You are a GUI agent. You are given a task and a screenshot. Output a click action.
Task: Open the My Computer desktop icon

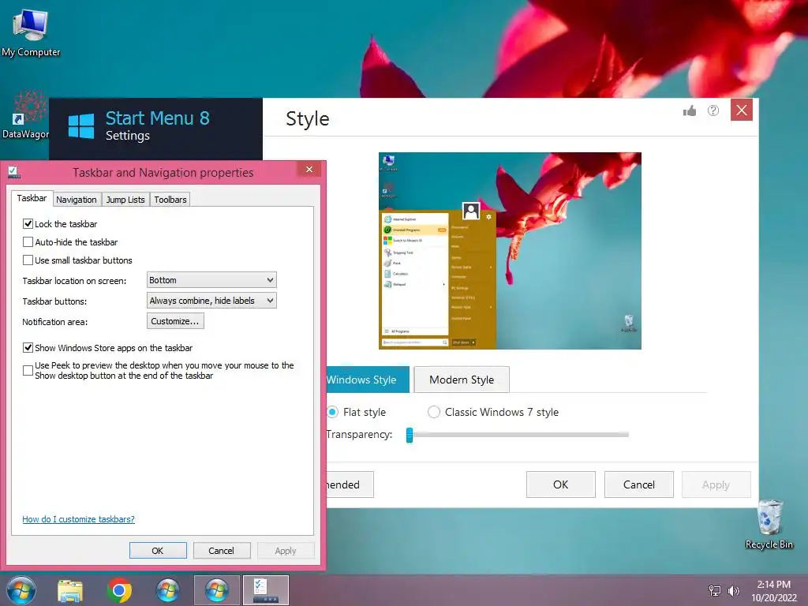coord(31,33)
